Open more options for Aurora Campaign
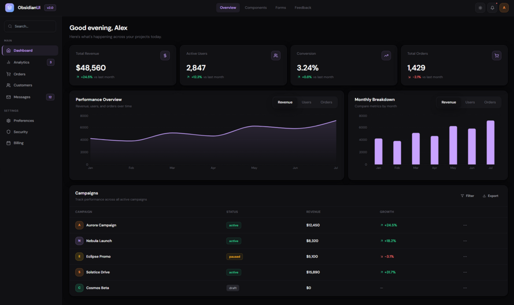This screenshot has width=514, height=305. 465,225
